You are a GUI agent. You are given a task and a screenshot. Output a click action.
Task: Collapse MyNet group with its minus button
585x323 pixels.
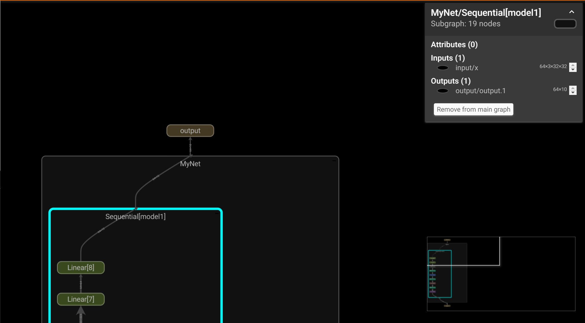click(x=334, y=161)
